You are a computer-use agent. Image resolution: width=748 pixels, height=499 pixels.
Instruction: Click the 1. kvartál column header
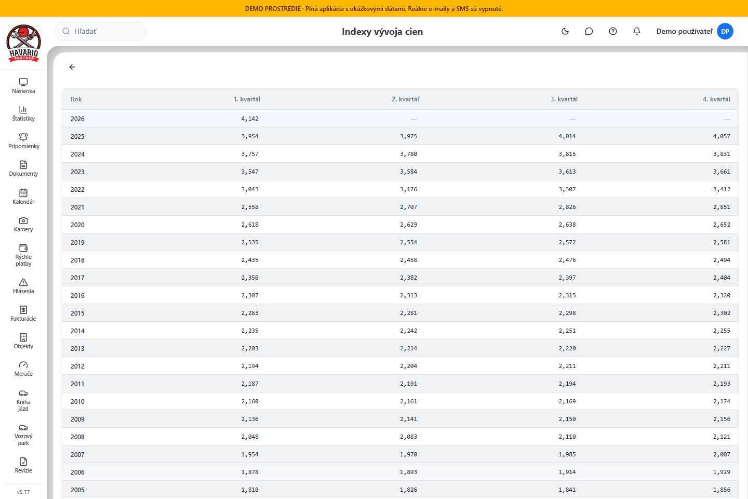click(x=247, y=99)
